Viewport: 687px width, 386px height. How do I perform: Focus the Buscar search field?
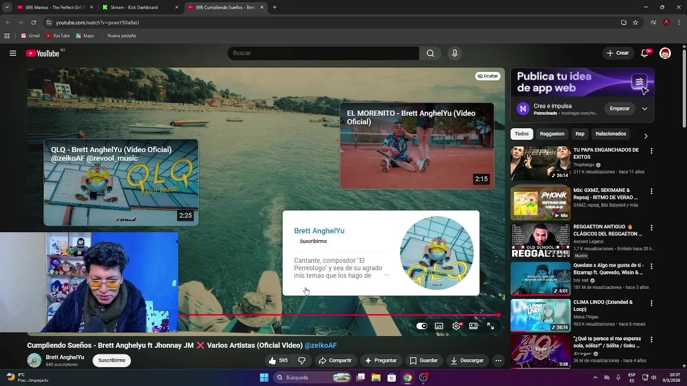tap(323, 53)
